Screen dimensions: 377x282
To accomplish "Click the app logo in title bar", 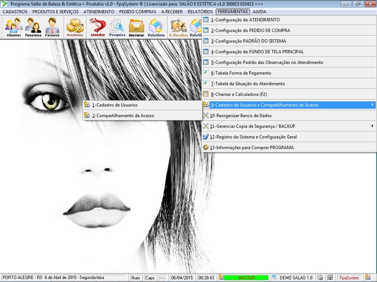I will point(4,4).
